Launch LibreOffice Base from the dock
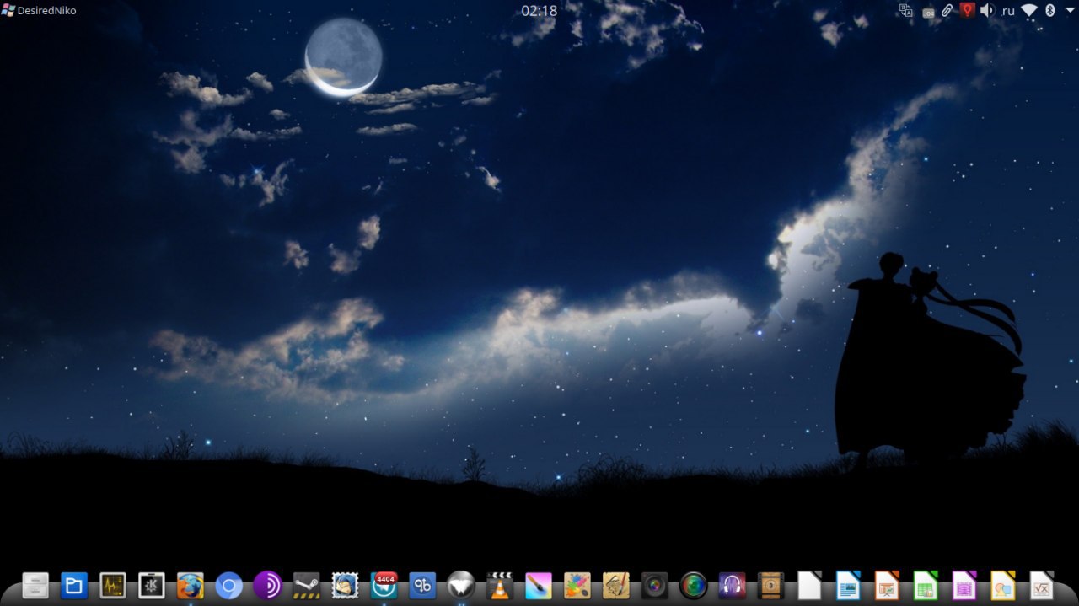Viewport: 1079px width, 606px height. 964,585
